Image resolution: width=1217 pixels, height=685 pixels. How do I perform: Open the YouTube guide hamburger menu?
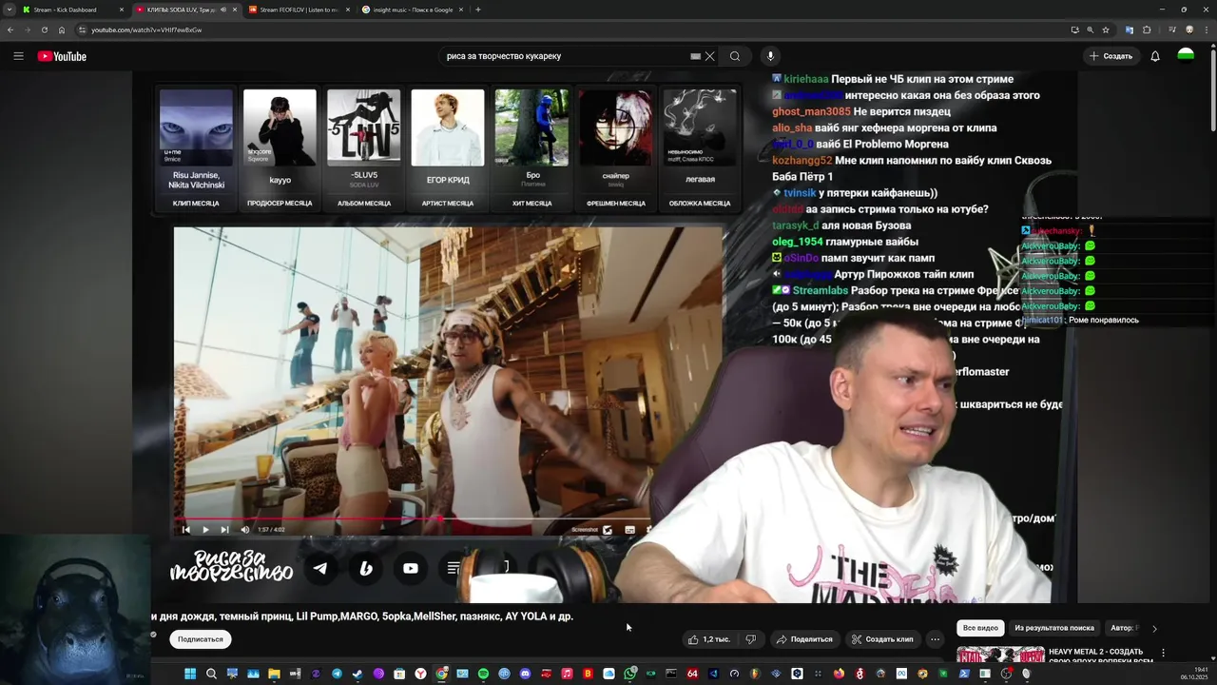[x=18, y=56]
